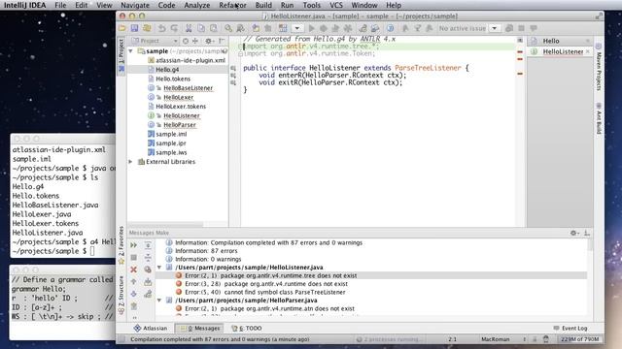
Task: Click the green Run arrow icon
Action: tap(311, 28)
